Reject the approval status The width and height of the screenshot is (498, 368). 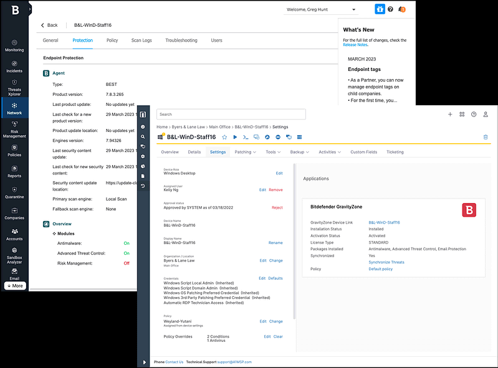[x=277, y=207]
